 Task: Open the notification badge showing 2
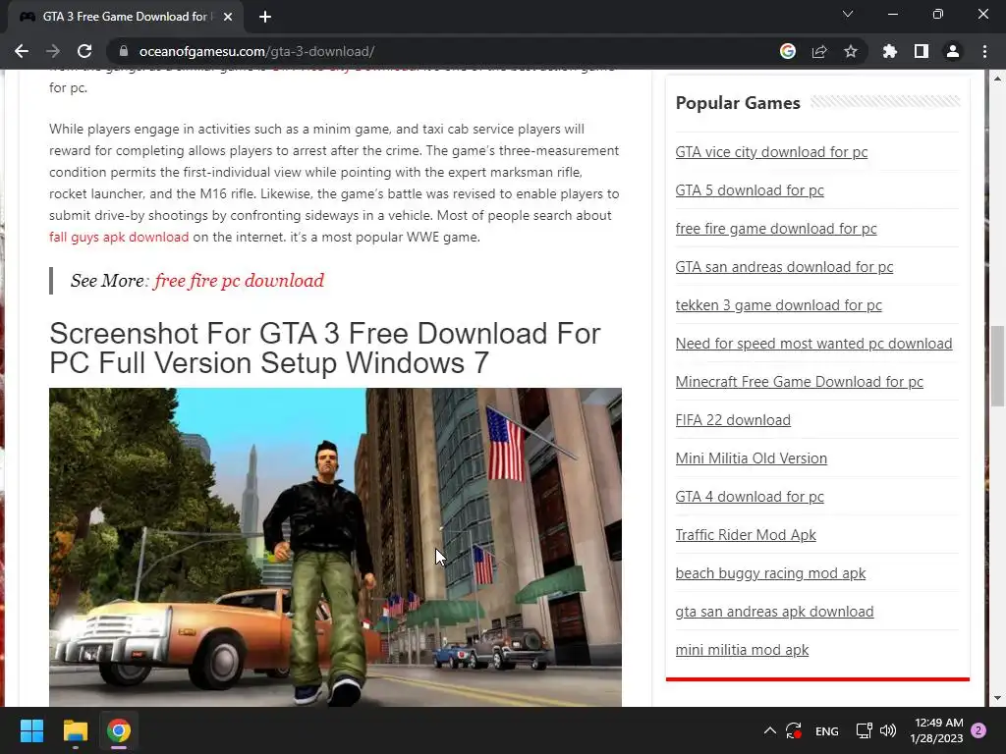coord(978,730)
